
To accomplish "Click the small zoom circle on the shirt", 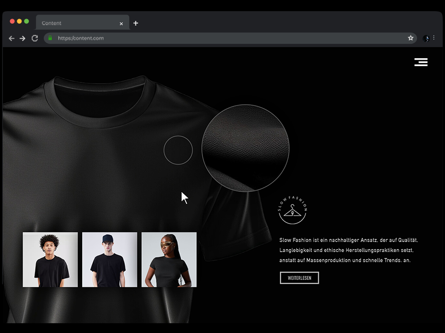I will [178, 150].
